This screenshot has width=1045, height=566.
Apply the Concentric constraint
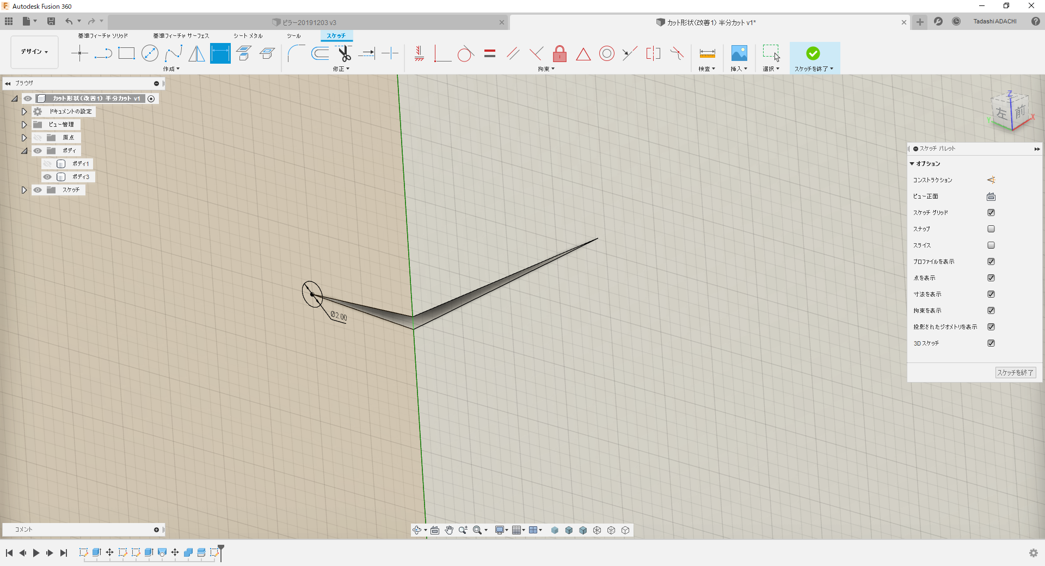pyautogui.click(x=606, y=53)
